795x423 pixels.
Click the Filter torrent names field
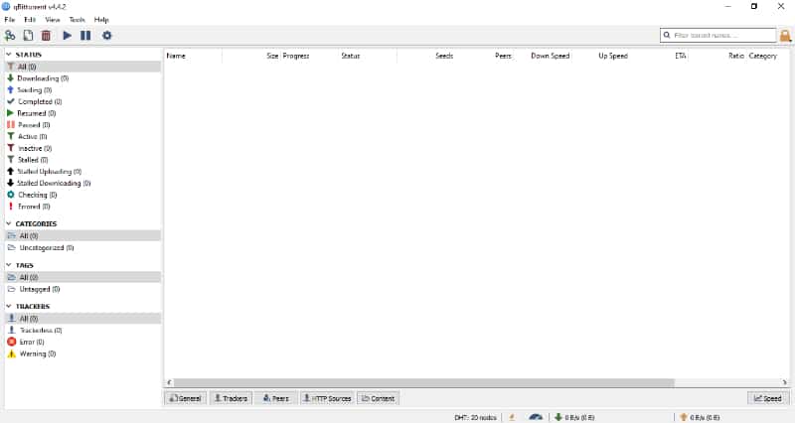717,35
